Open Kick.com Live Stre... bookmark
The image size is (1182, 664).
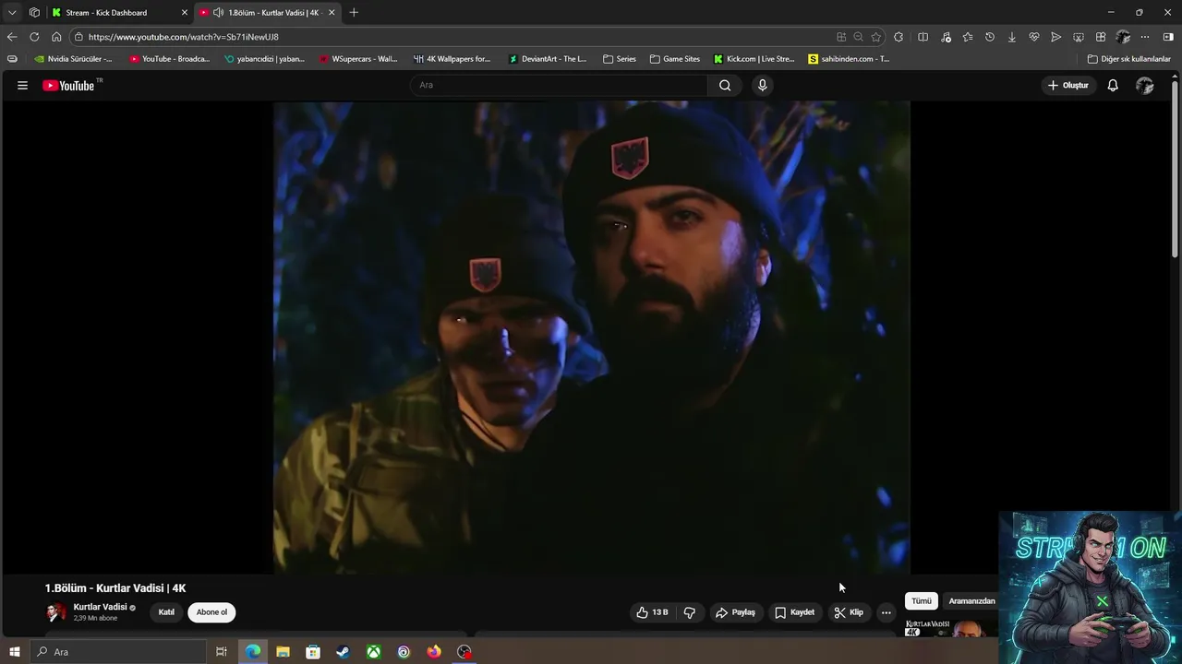(x=754, y=59)
